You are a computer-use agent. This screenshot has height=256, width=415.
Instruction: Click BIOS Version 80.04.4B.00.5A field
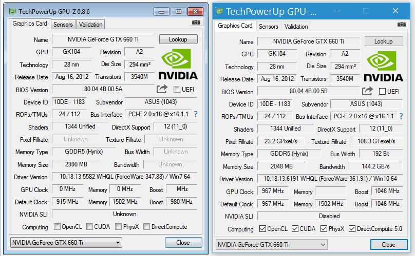click(103, 89)
